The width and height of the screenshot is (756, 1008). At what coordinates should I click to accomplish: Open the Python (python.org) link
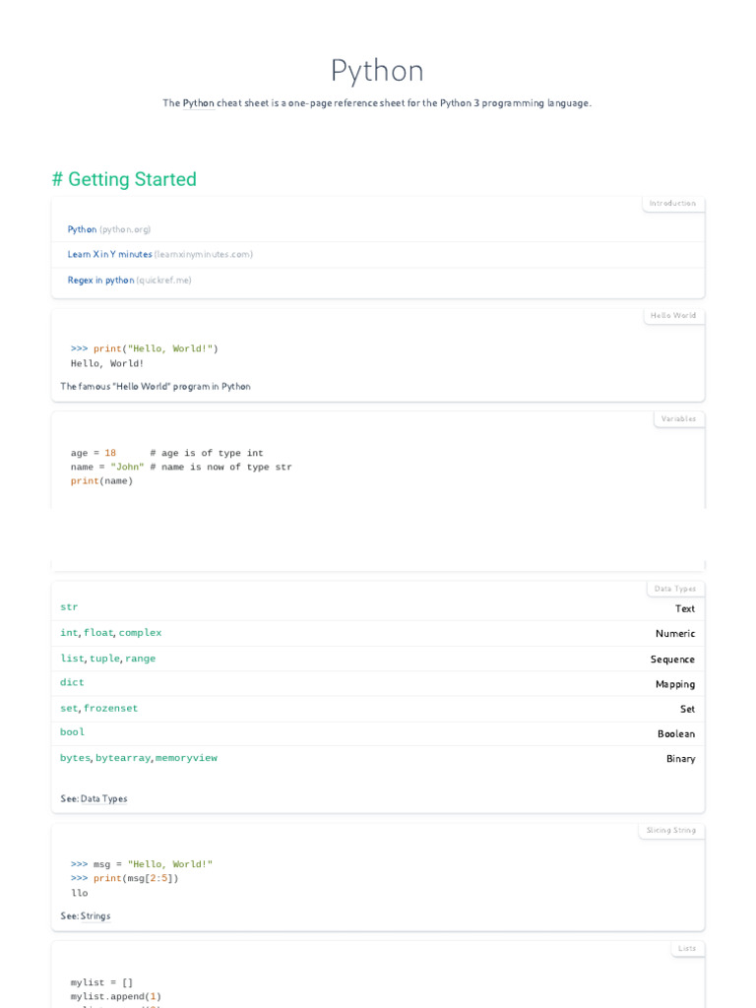click(83, 229)
